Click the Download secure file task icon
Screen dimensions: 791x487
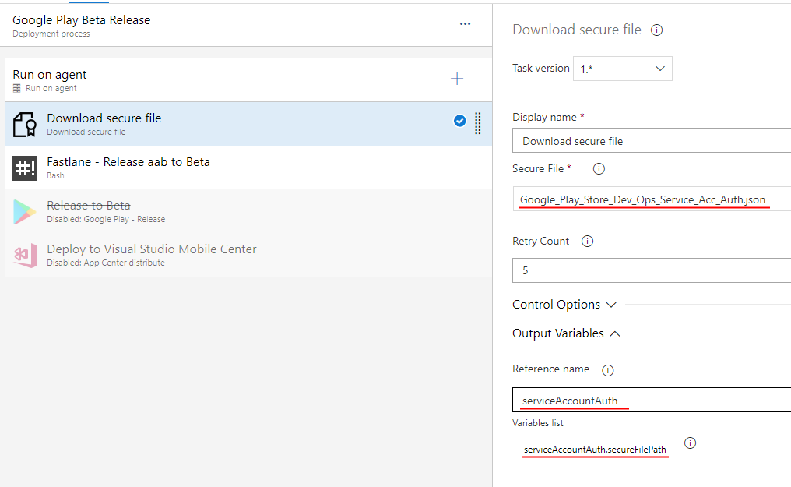pyautogui.click(x=25, y=124)
